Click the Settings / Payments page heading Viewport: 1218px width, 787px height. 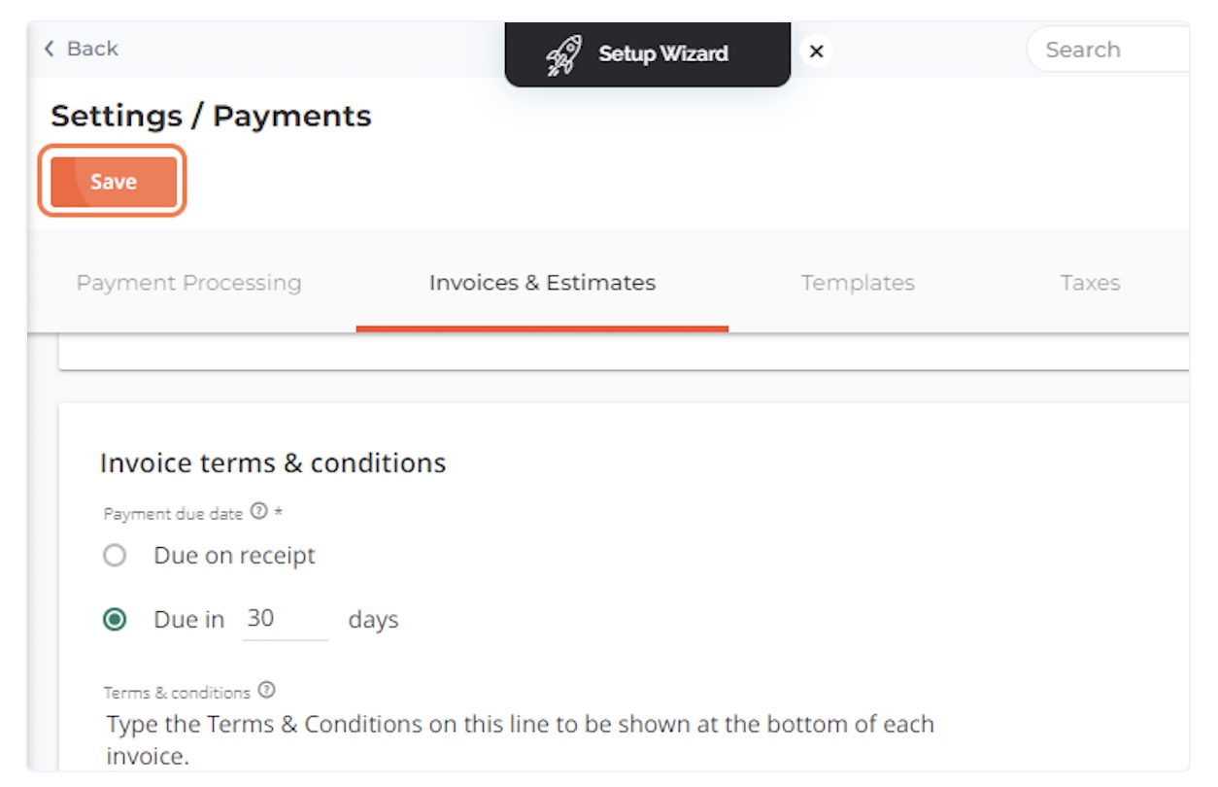click(x=210, y=116)
